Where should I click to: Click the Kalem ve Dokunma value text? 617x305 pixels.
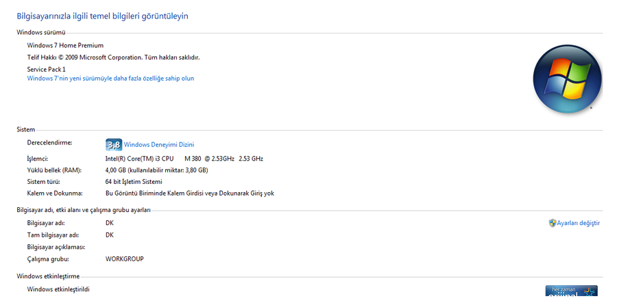(x=190, y=193)
